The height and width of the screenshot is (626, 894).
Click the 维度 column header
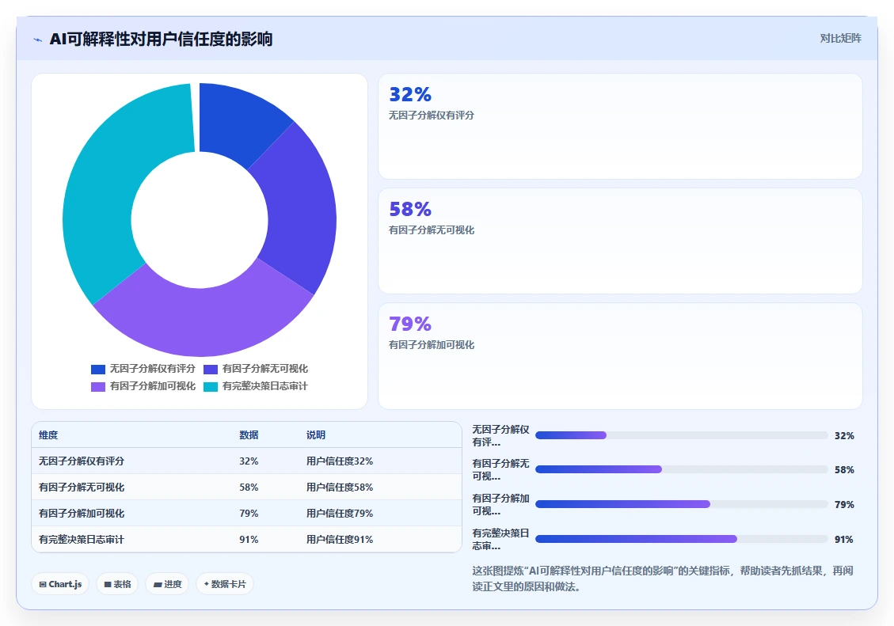pos(48,435)
